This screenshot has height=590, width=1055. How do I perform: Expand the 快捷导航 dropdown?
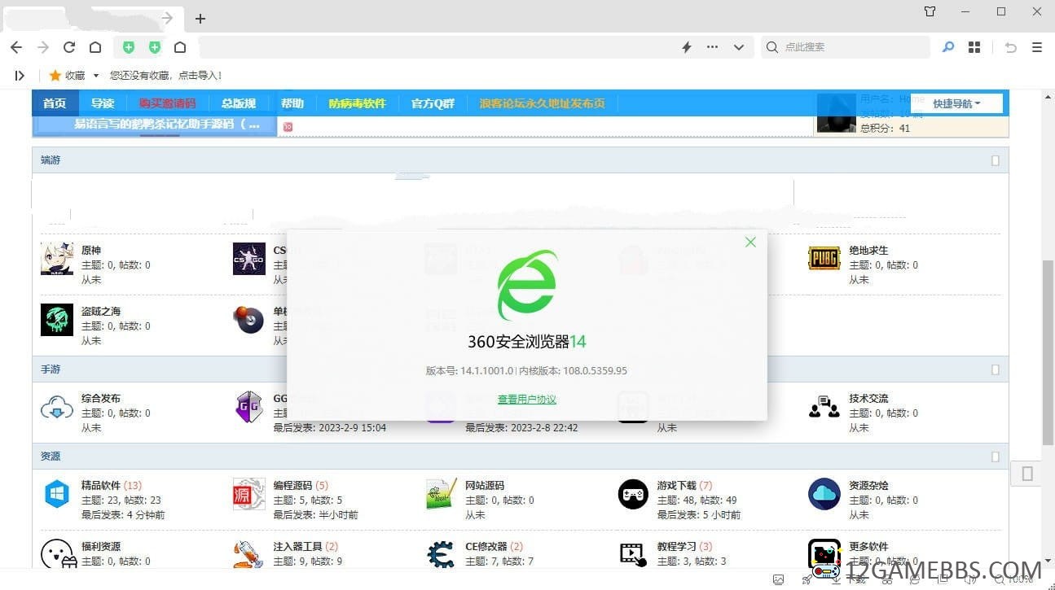click(x=956, y=103)
